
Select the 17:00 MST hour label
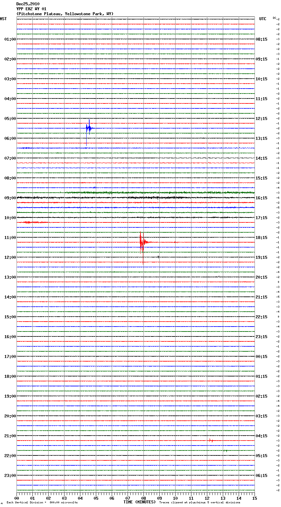10,357
